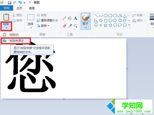
Task: Click the Undo arrow in quick access toolbar
Action: 20,2
